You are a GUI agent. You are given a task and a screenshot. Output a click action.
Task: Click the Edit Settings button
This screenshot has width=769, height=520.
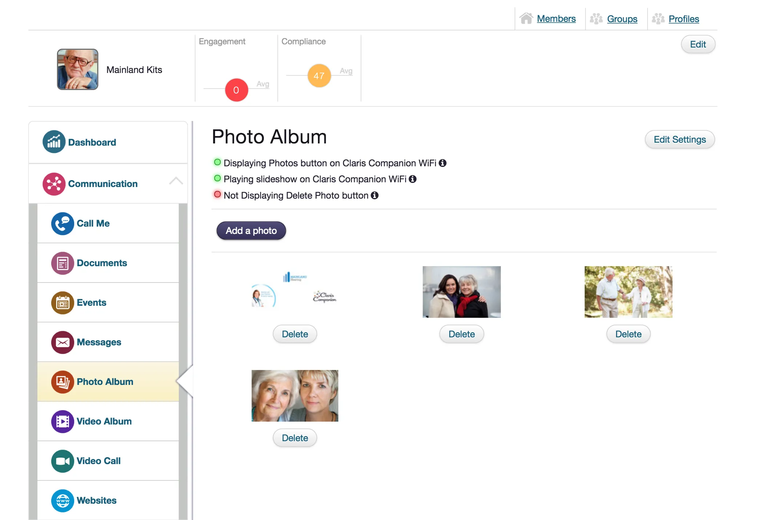(x=680, y=139)
